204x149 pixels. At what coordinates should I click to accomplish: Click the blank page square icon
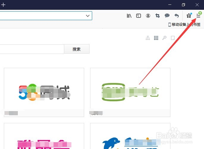coord(173,38)
